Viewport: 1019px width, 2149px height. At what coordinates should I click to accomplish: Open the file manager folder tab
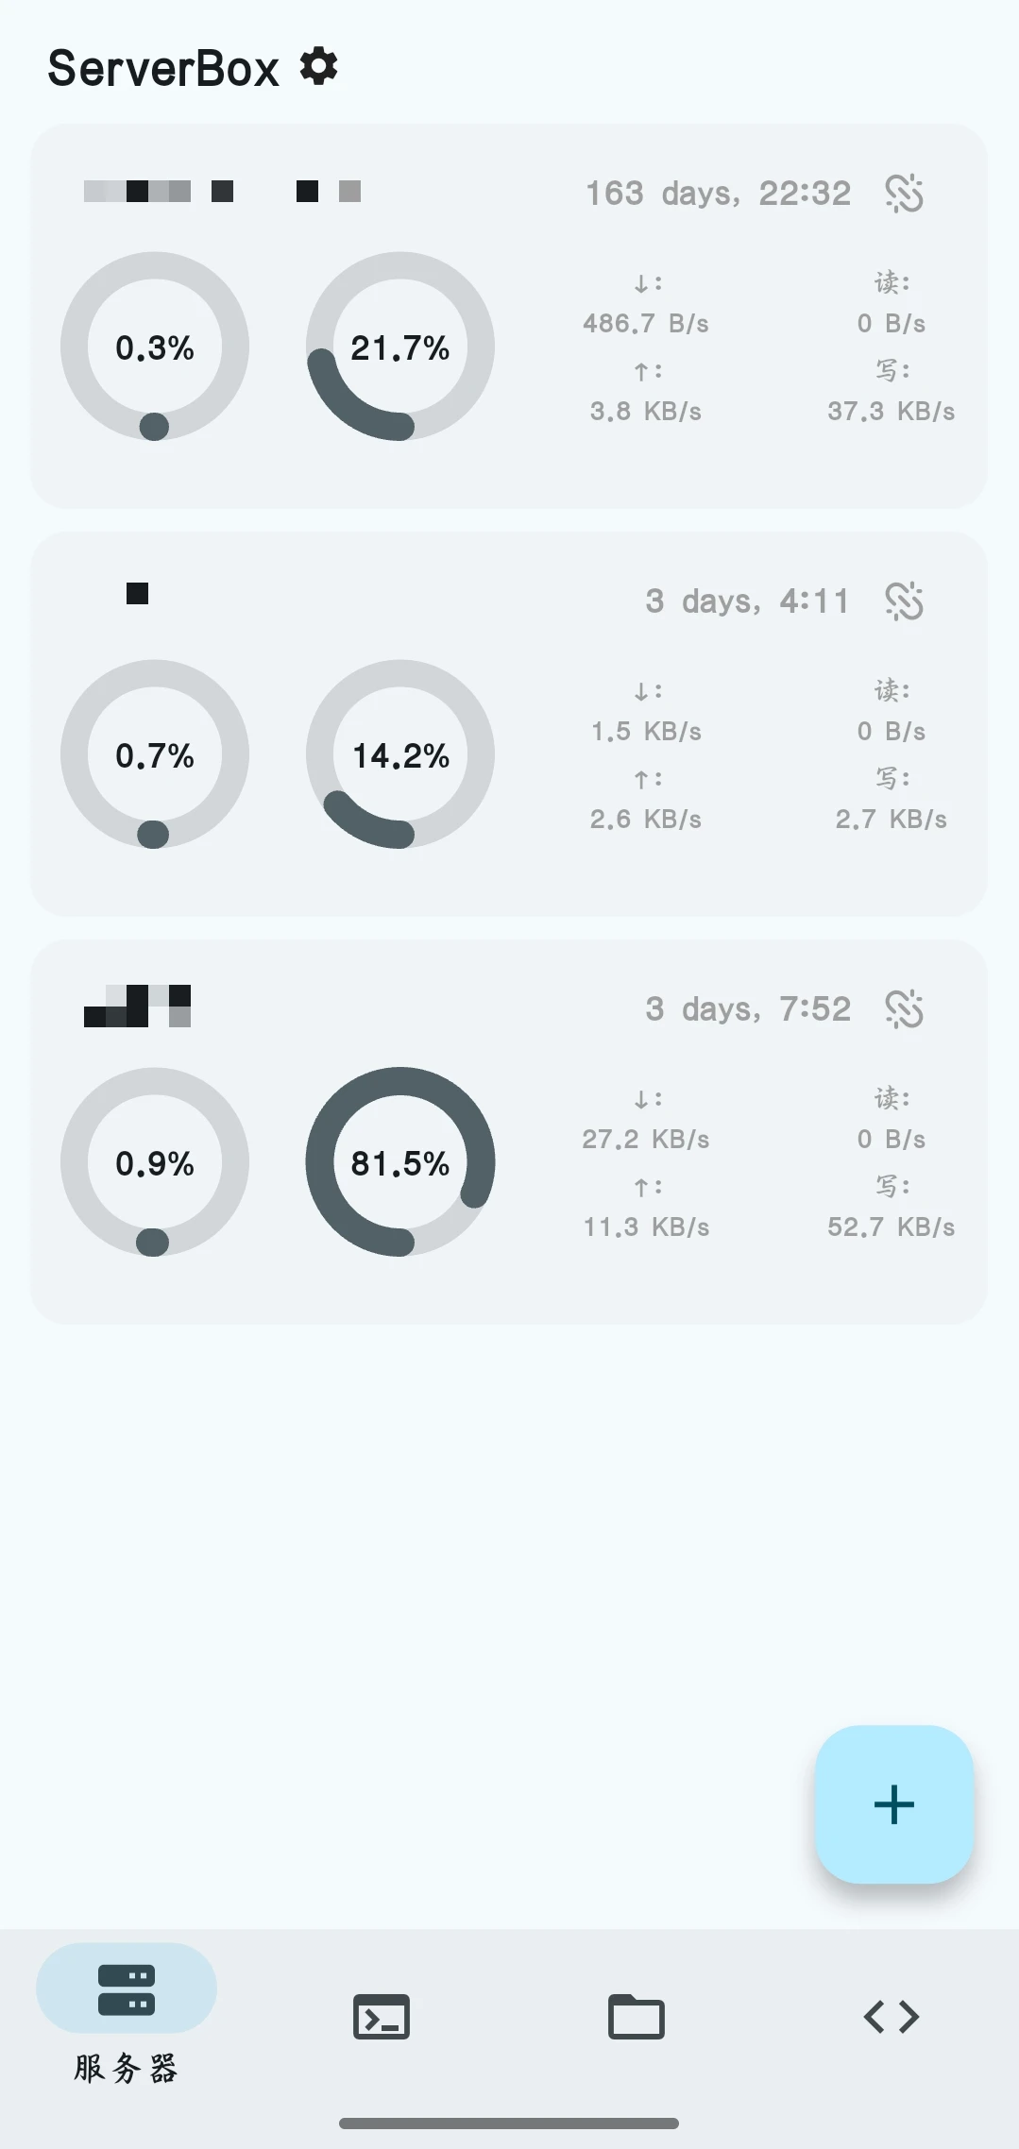click(x=637, y=2016)
